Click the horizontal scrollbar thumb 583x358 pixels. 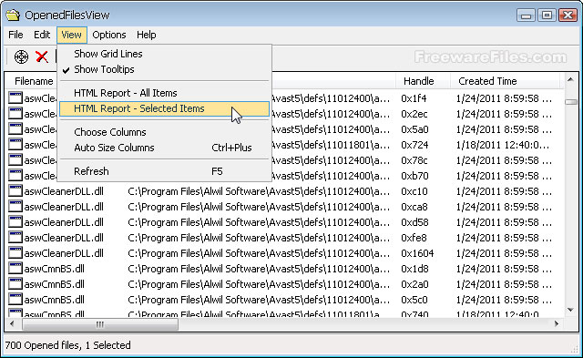99,324
